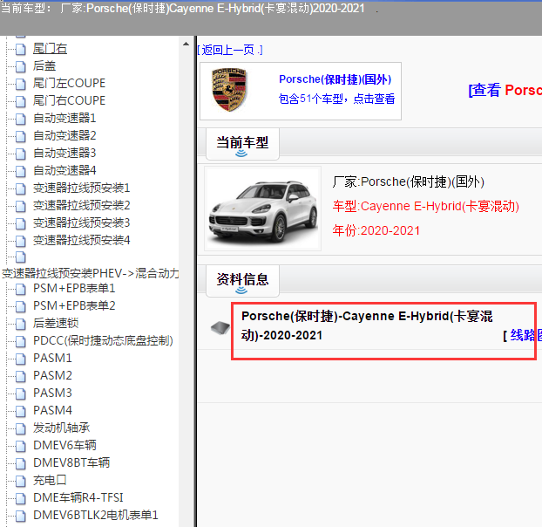Select 变速器拉线预安装2 entry
Screen dimensions: 542x527
tap(82, 205)
